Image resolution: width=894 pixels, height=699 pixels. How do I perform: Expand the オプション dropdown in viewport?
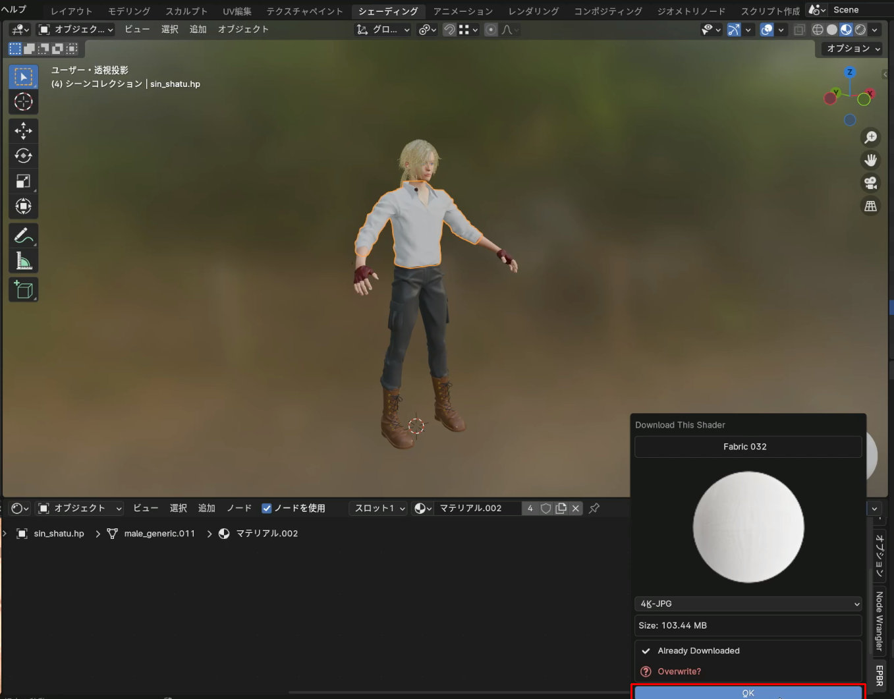tap(854, 49)
